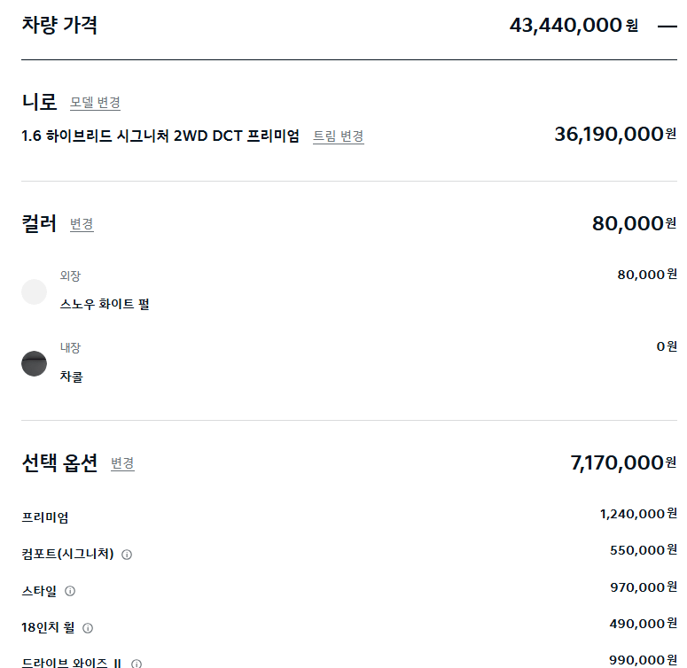Click the 스노우 화이트 펄 label
This screenshot has height=668, width=687.
pos(105,304)
